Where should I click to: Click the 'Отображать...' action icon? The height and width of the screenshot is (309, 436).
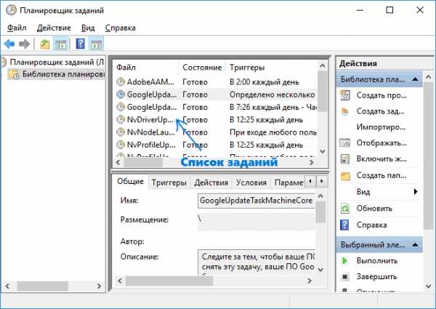[x=345, y=143]
